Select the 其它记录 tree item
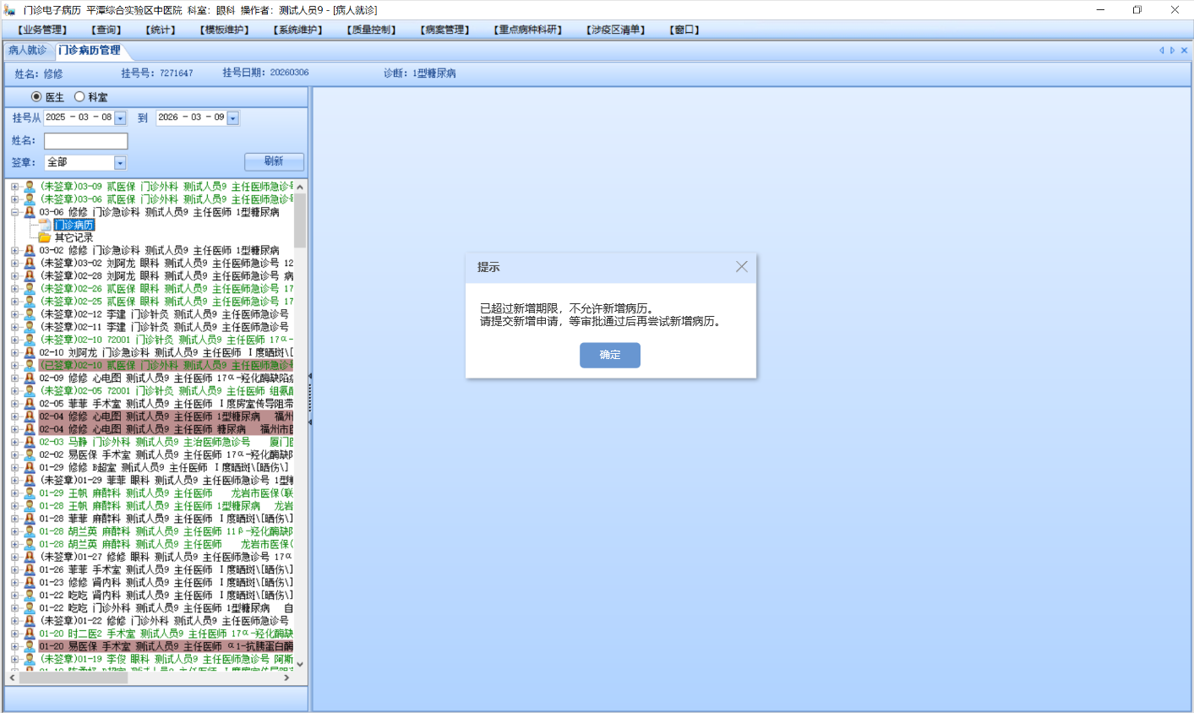This screenshot has height=713, width=1194. pos(74,237)
